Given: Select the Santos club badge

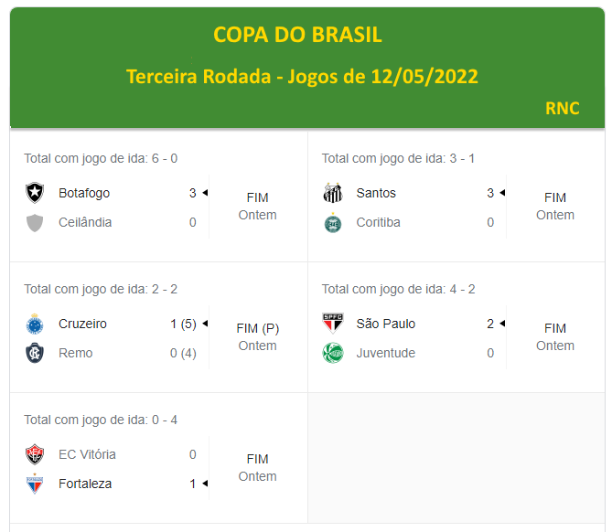Looking at the screenshot, I should tap(332, 193).
